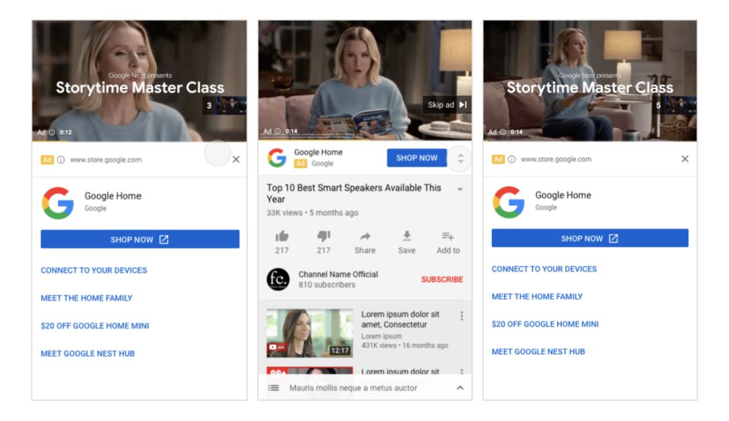729x421 pixels.
Task: Click the www.store.google.com URL in right mockup
Action: [x=556, y=159]
